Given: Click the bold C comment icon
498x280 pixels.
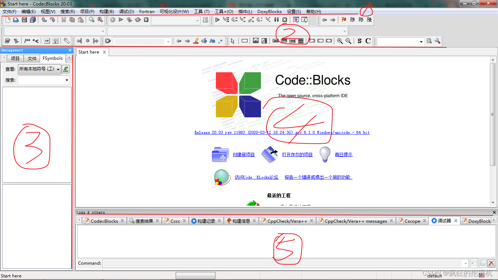Looking at the screenshot, I should point(368,41).
